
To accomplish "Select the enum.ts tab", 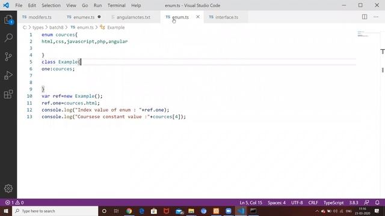I will 180,17.
